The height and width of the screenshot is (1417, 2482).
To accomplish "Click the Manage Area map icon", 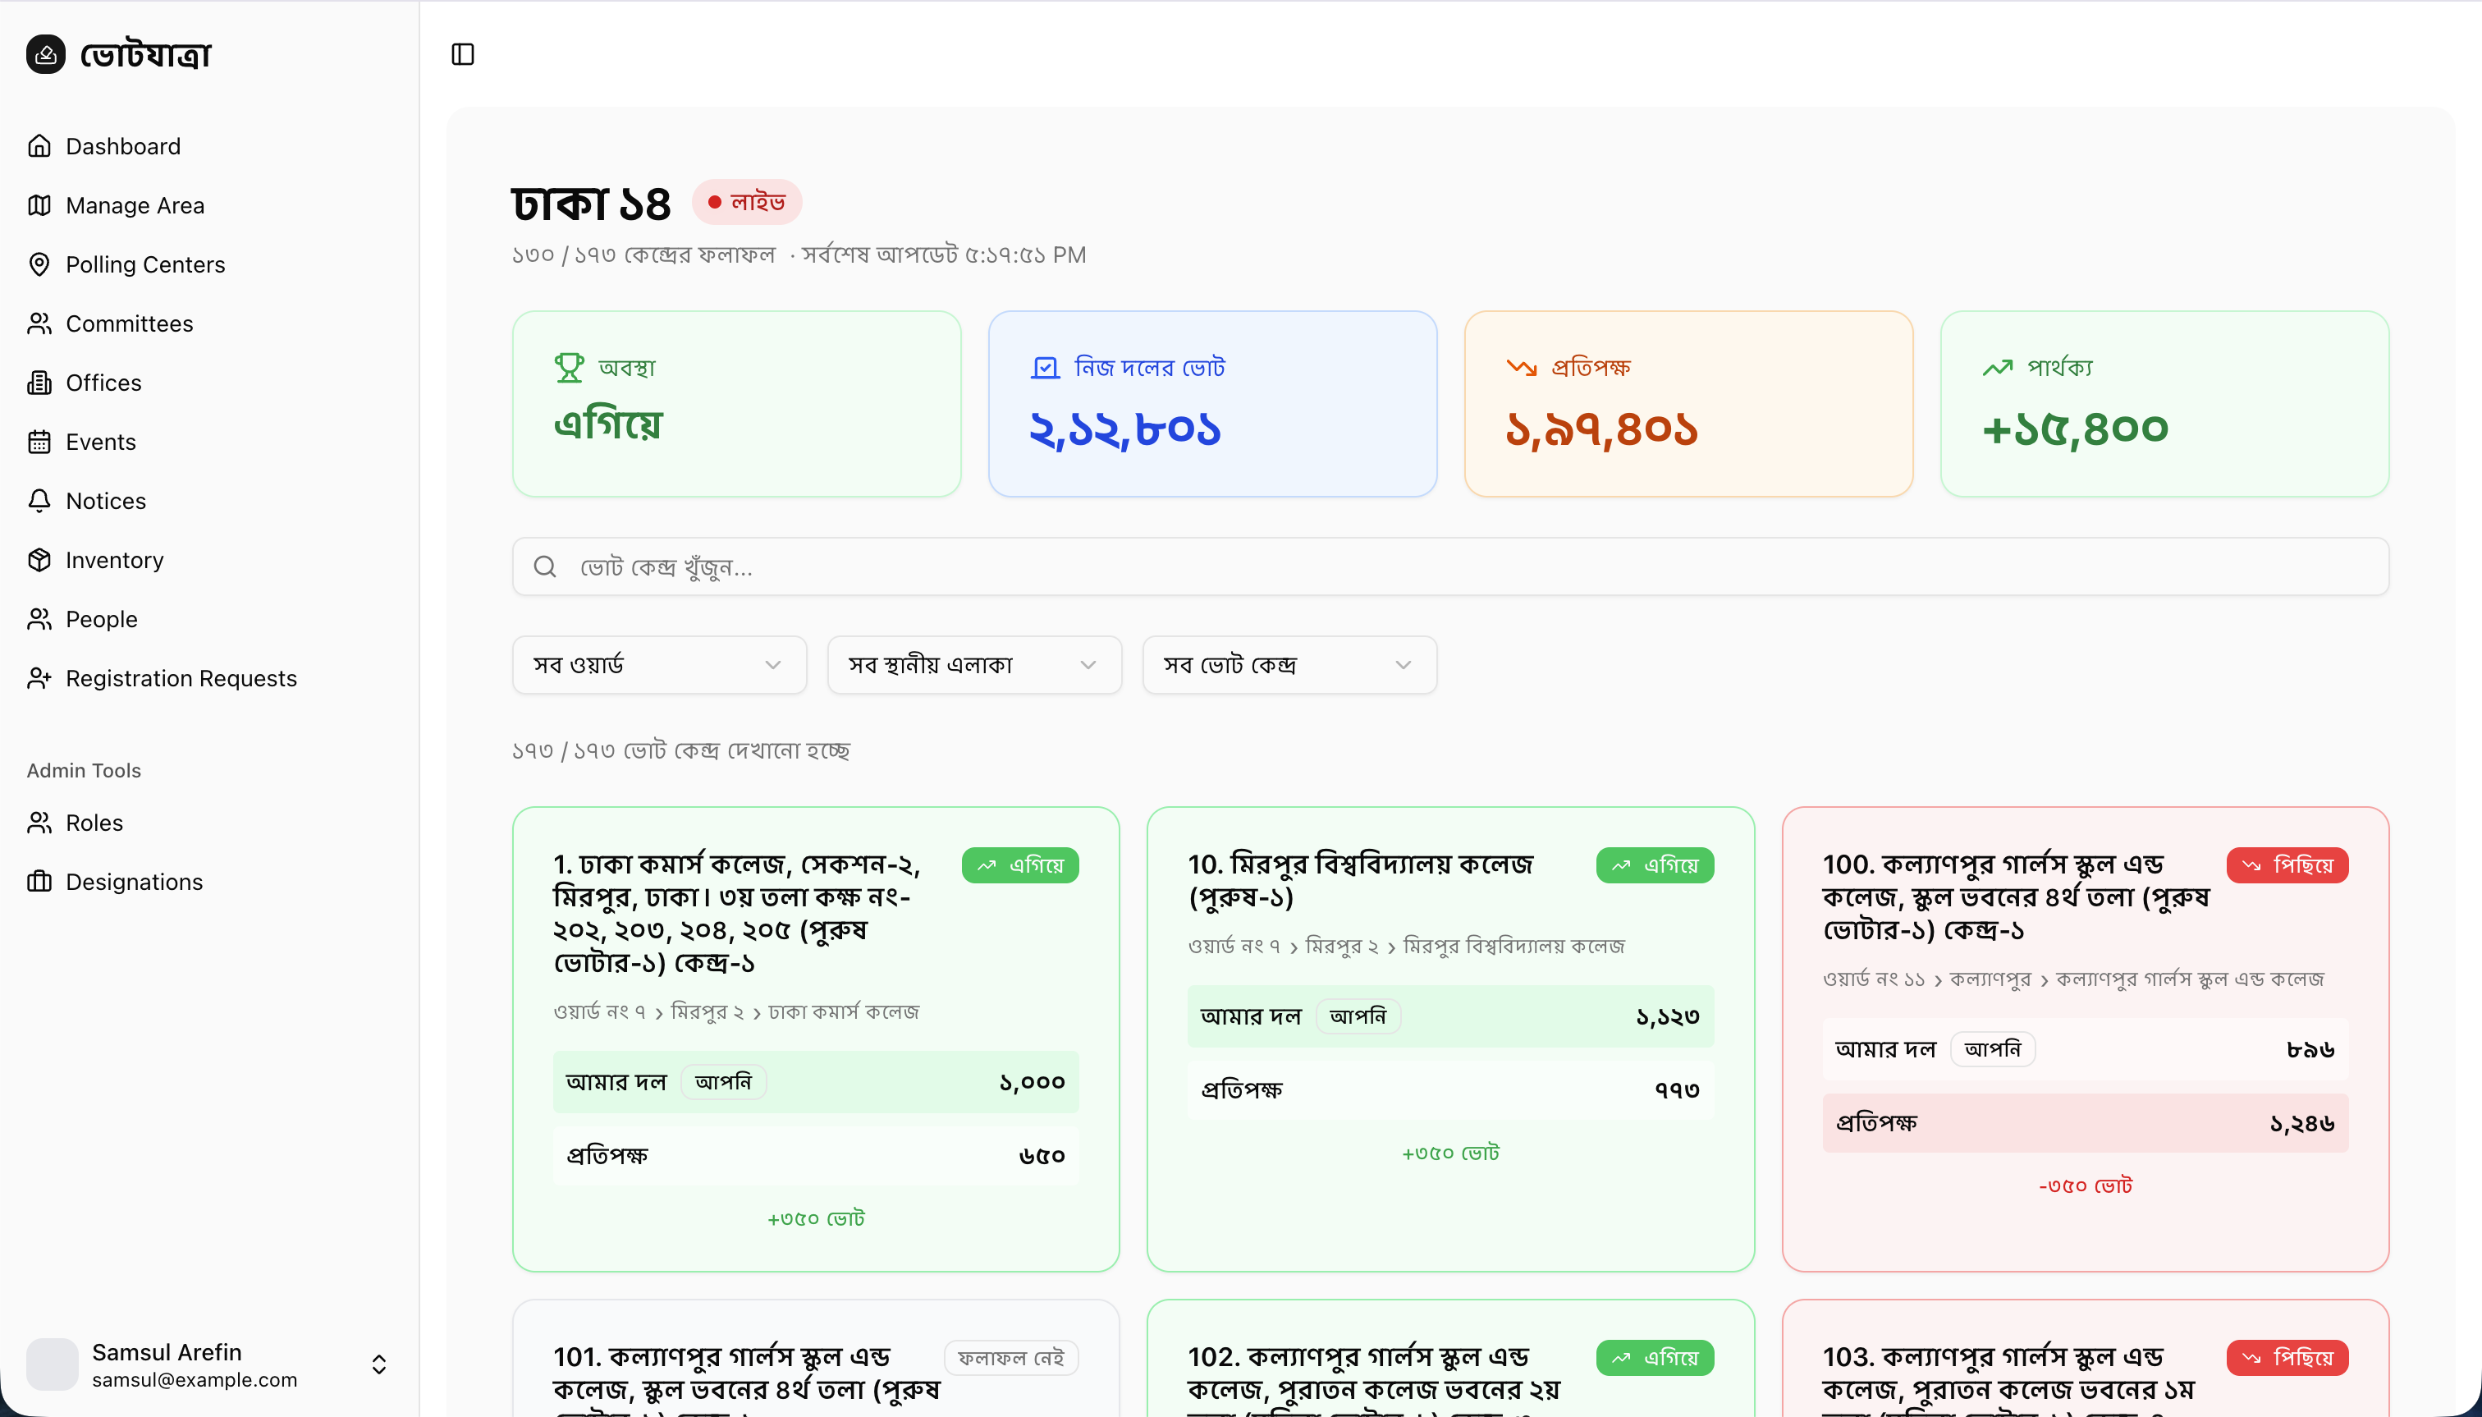I will pyautogui.click(x=39, y=205).
